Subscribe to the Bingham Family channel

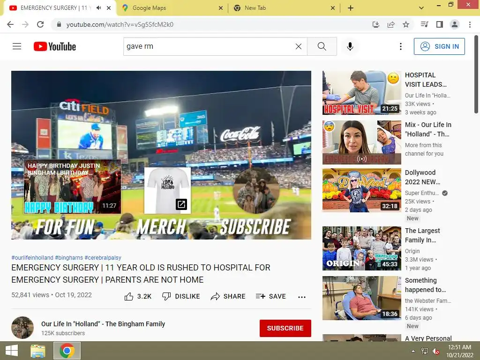point(285,328)
